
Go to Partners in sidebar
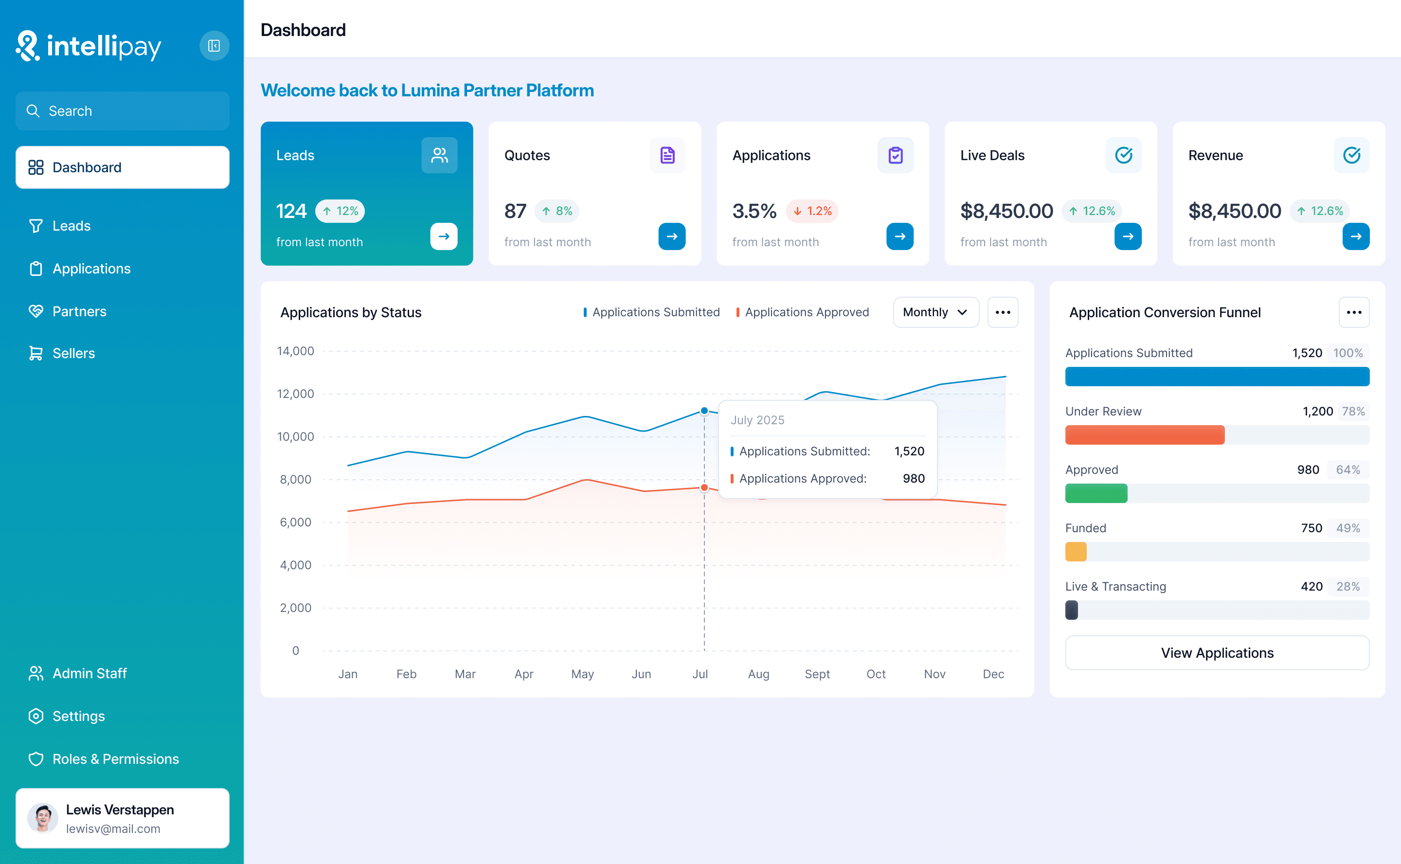[79, 311]
